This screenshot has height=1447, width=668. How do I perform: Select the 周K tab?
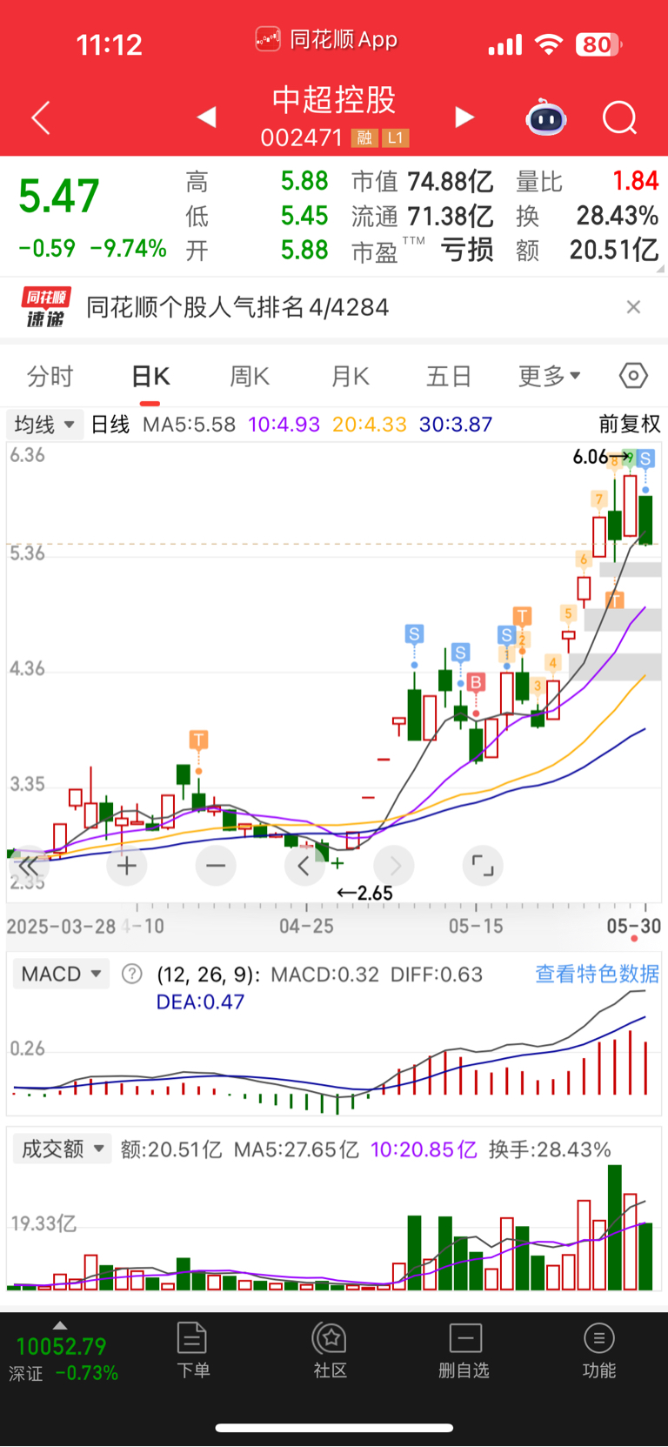coord(250,376)
